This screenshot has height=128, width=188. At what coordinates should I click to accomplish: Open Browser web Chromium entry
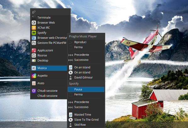[49, 38]
